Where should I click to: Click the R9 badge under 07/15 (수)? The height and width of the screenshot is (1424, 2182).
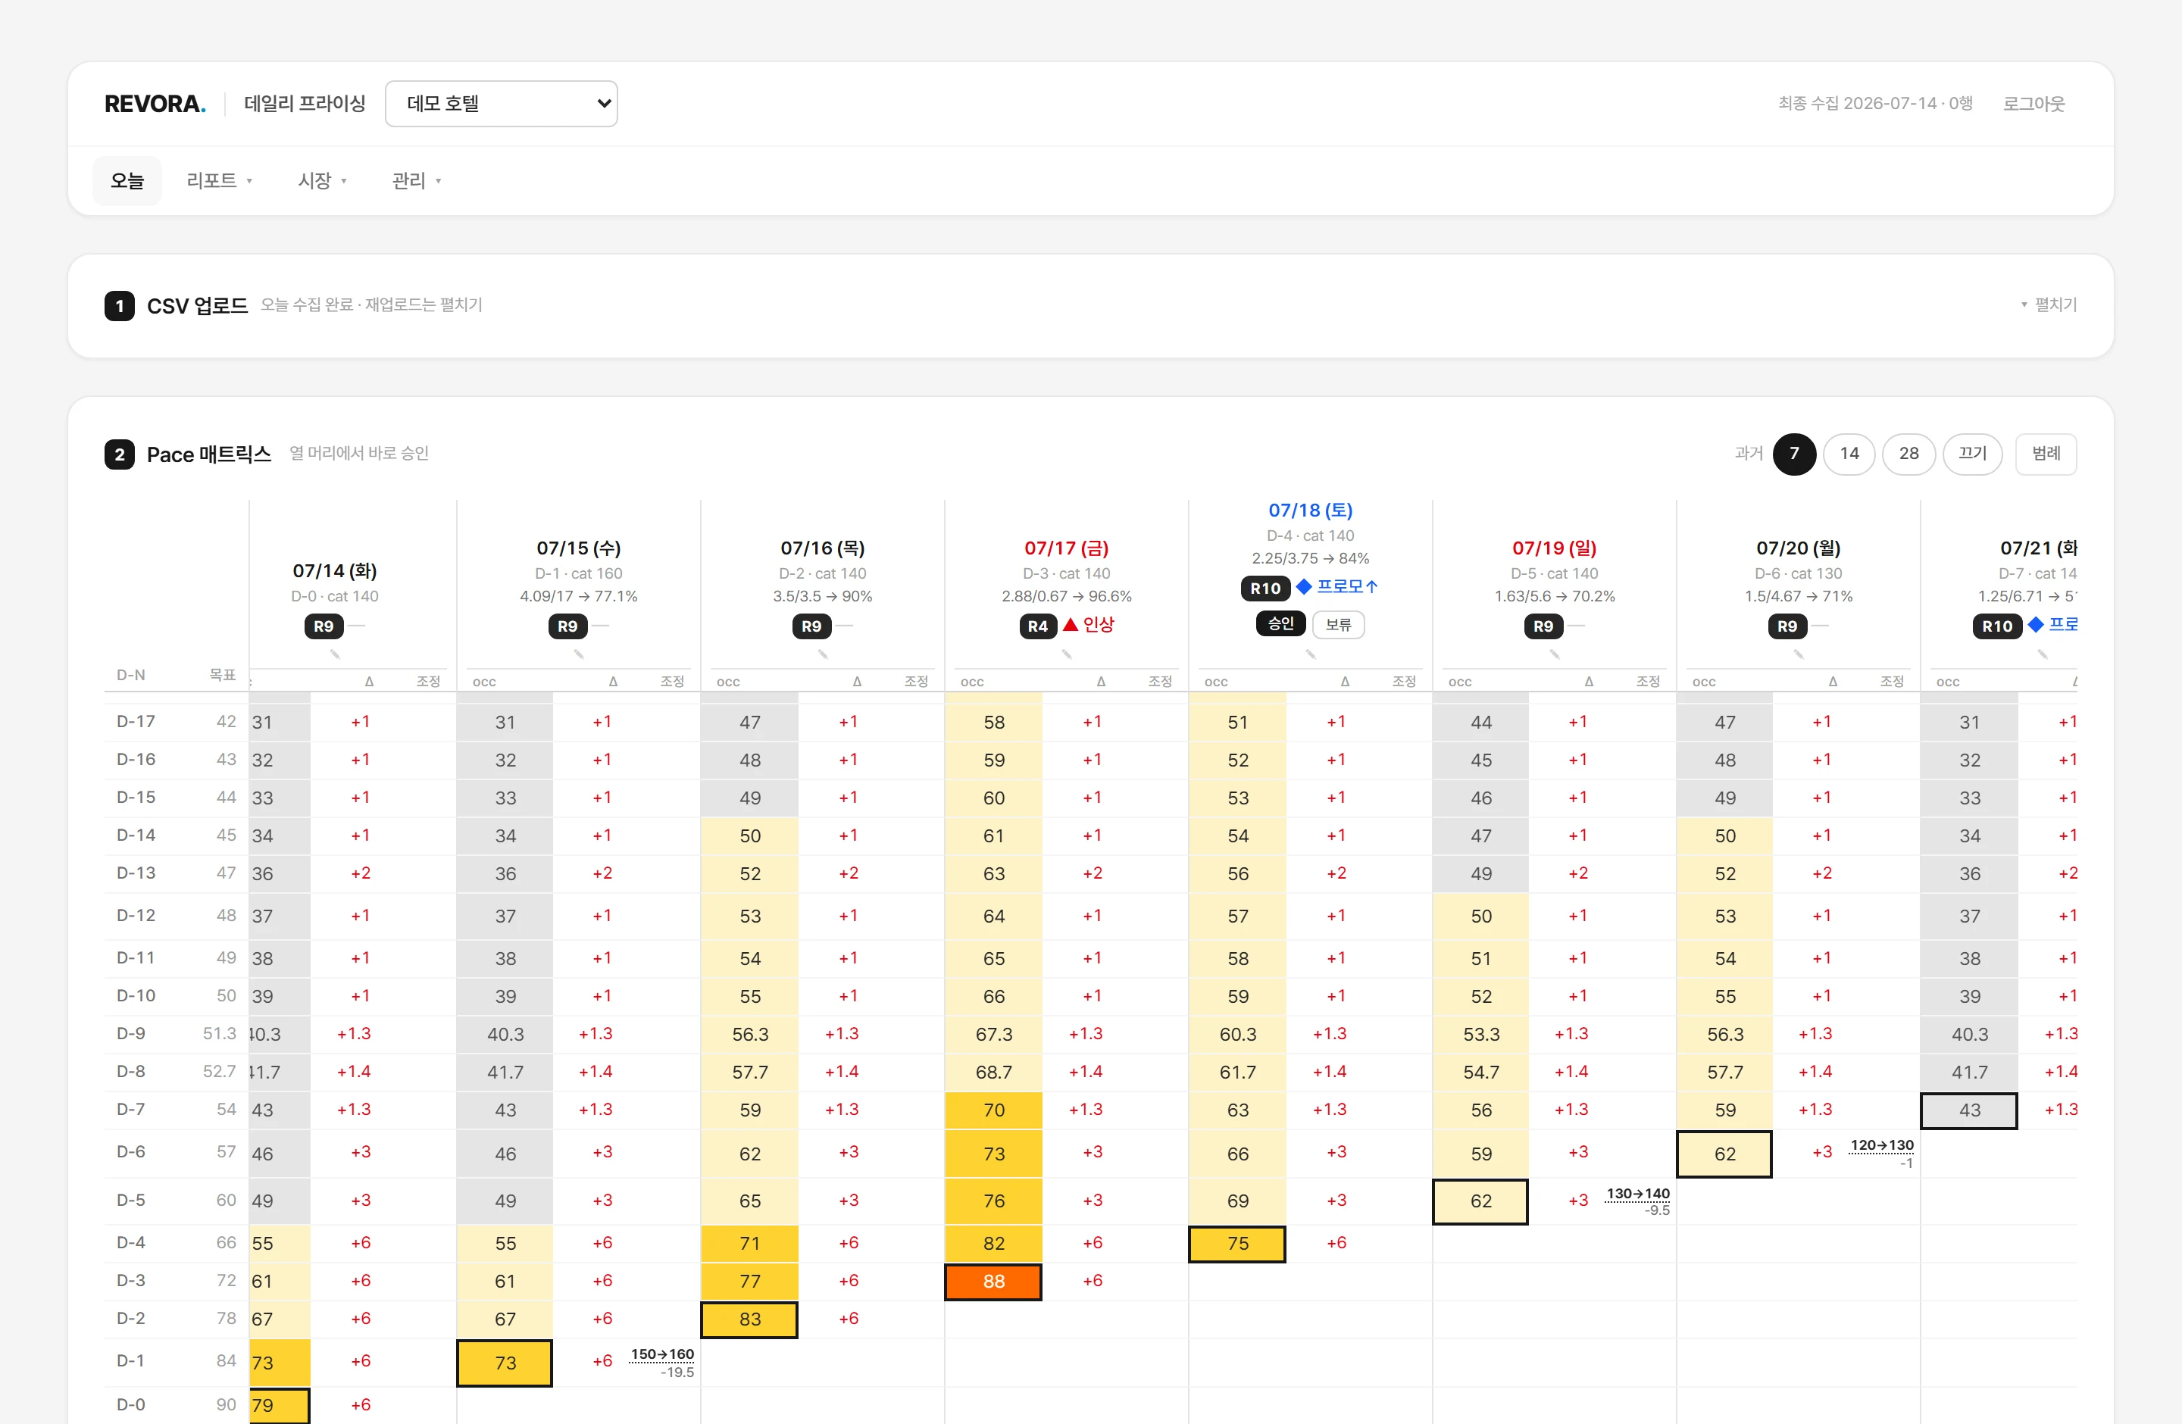coord(567,626)
